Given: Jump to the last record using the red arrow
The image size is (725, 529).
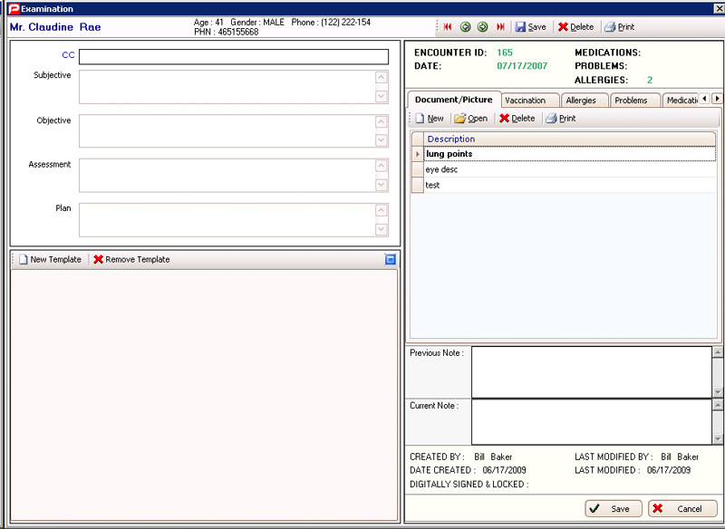Looking at the screenshot, I should (500, 27).
